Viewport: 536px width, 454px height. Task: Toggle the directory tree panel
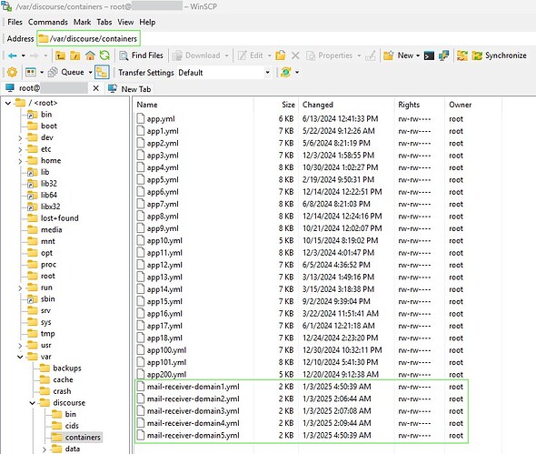pos(102,72)
